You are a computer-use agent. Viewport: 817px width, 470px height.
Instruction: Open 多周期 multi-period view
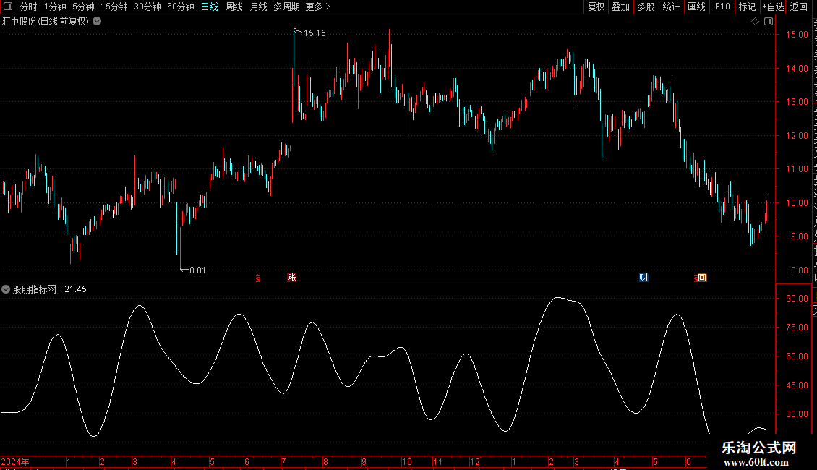[286, 7]
